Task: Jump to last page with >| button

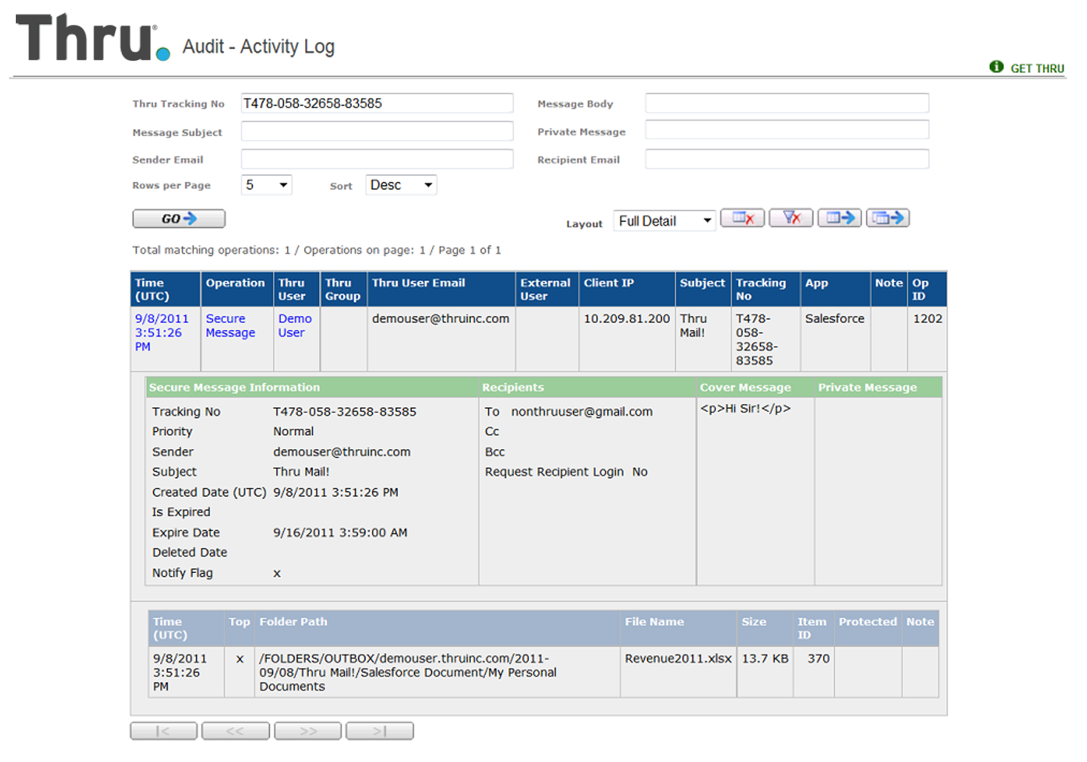Action: click(x=379, y=731)
